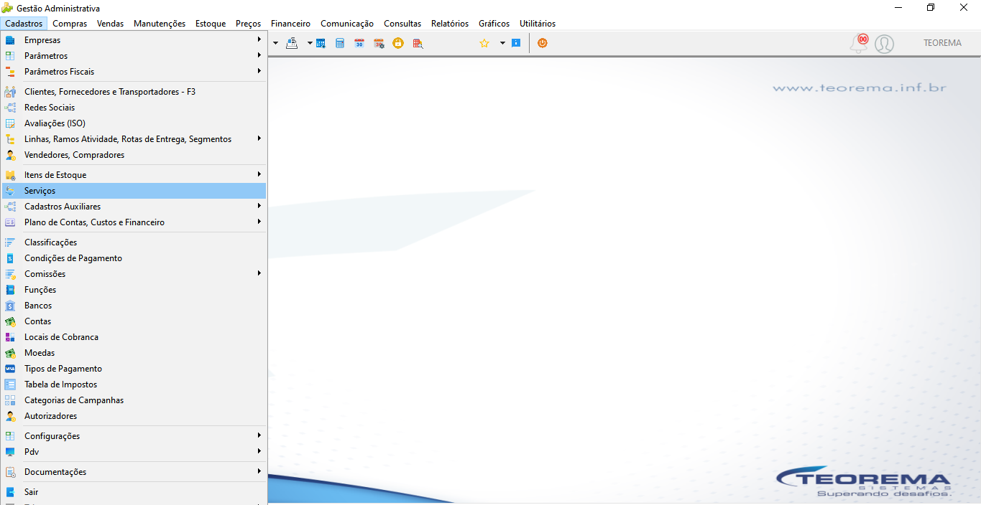Click the Locais de Cobranca icon
This screenshot has width=981, height=505.
(x=10, y=337)
